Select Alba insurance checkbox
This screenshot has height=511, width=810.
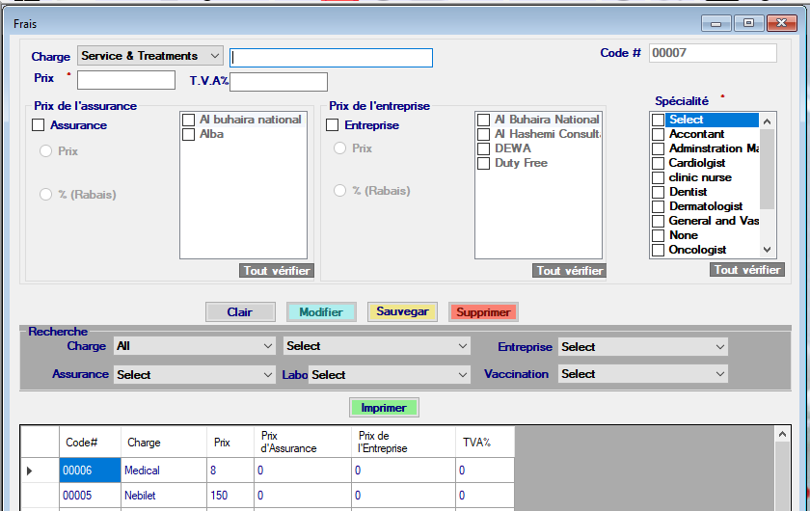point(189,134)
